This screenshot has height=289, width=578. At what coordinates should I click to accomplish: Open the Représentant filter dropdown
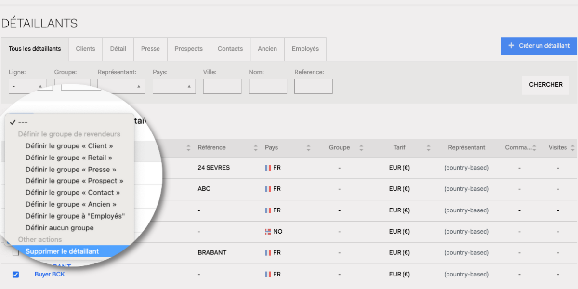coord(121,86)
